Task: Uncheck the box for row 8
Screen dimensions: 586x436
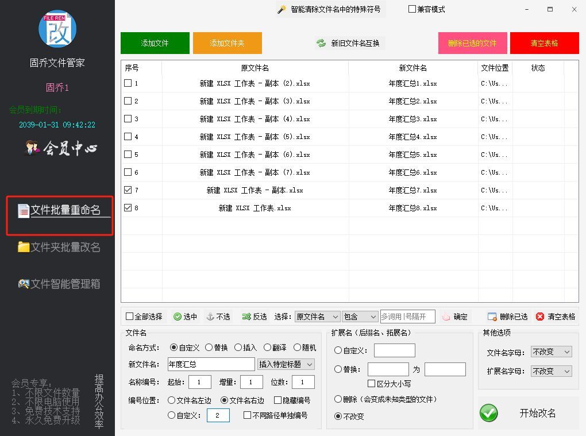Action: click(128, 208)
